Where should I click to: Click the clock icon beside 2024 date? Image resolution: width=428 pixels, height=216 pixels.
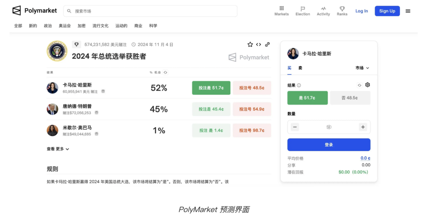[x=133, y=44]
